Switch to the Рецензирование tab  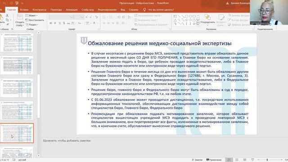(107, 10)
